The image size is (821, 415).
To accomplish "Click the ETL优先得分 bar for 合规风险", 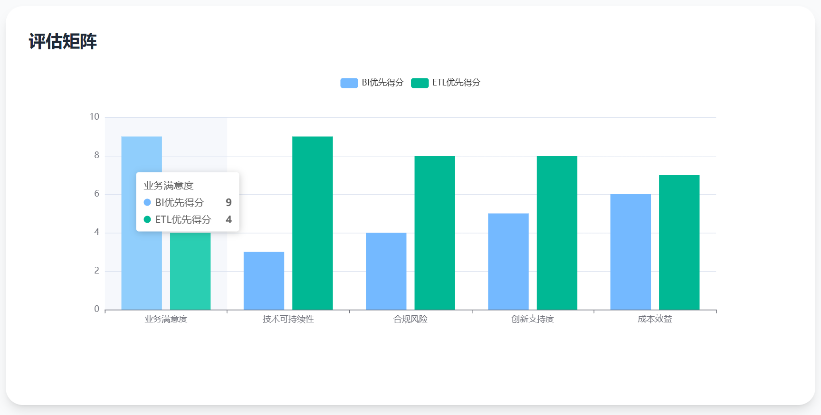I will coord(435,233).
